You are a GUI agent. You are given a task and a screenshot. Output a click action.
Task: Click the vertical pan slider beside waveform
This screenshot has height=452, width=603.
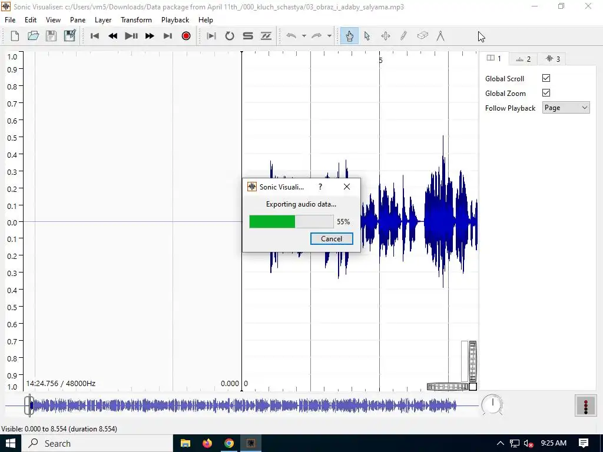coord(465,361)
